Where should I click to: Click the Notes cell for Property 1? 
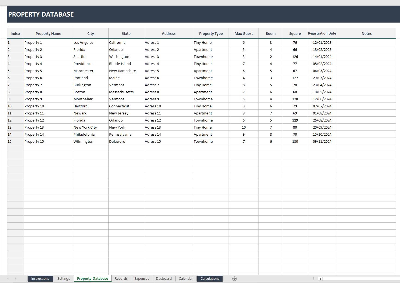[x=366, y=42]
